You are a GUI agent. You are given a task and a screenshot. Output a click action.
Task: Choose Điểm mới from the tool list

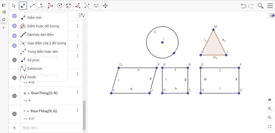pos(43,18)
